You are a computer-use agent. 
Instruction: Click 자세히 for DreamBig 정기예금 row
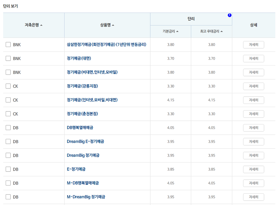(x=254, y=156)
